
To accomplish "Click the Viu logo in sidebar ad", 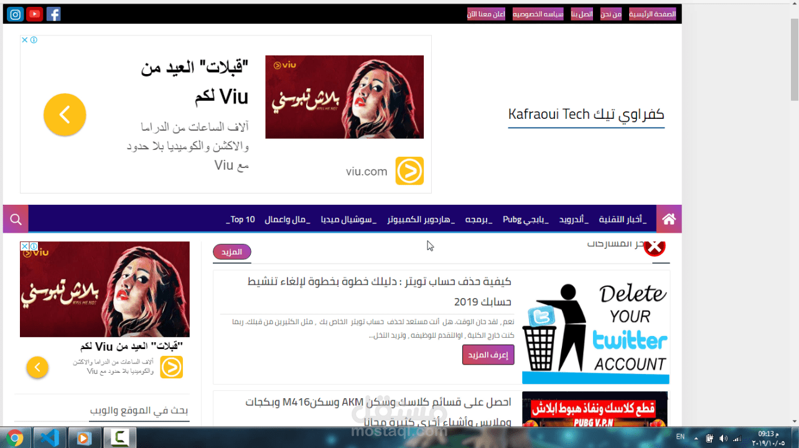I will click(172, 367).
